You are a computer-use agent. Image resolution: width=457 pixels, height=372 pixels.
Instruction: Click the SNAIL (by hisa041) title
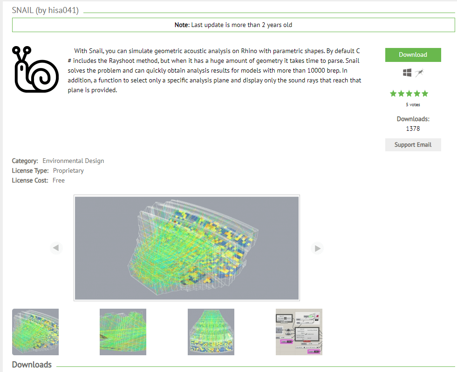tap(45, 10)
